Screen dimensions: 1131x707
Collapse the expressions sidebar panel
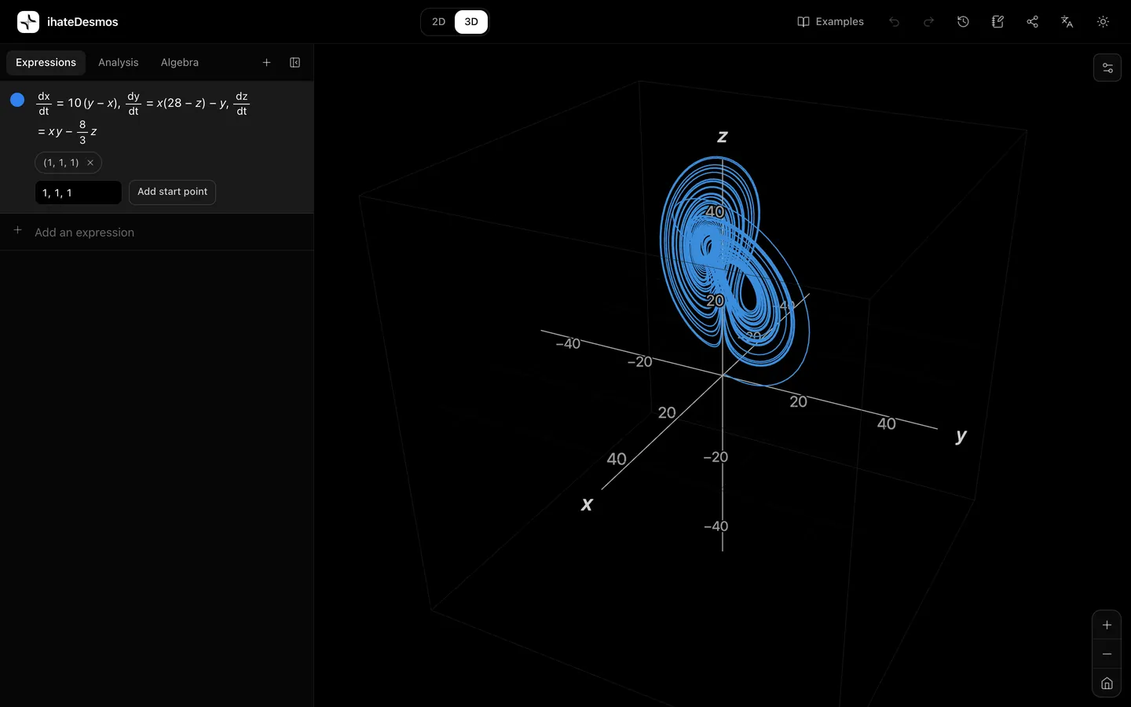tap(295, 63)
